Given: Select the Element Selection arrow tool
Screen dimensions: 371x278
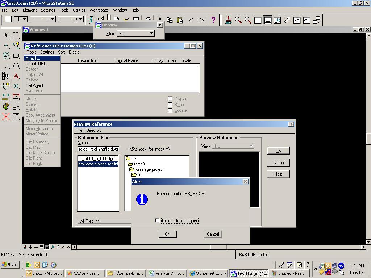Looking at the screenshot, I should pyautogui.click(x=7, y=36).
